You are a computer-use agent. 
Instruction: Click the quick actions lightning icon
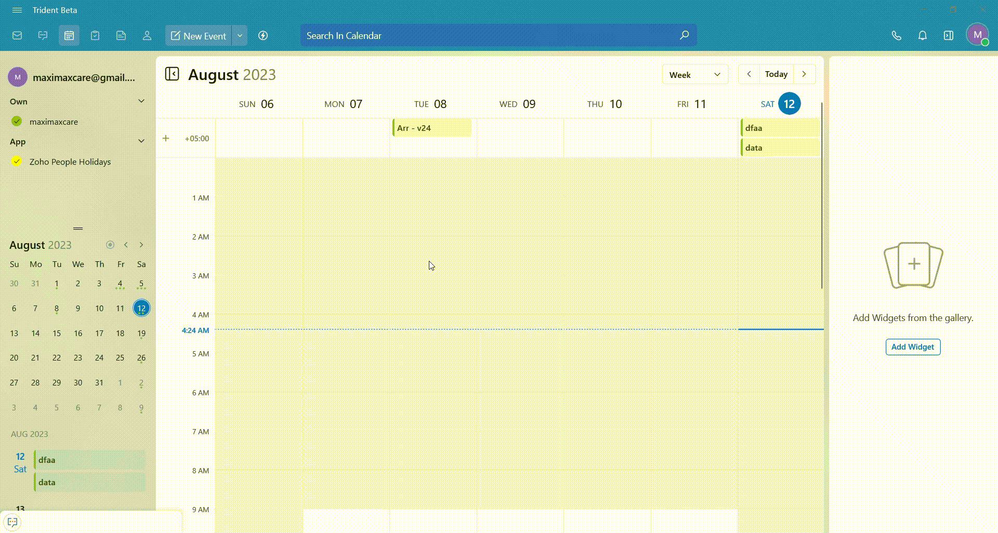pyautogui.click(x=263, y=35)
